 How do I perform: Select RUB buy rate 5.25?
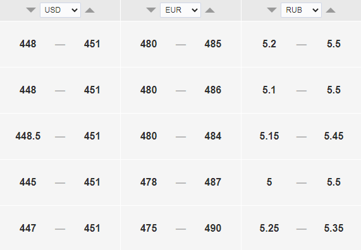pos(269,228)
